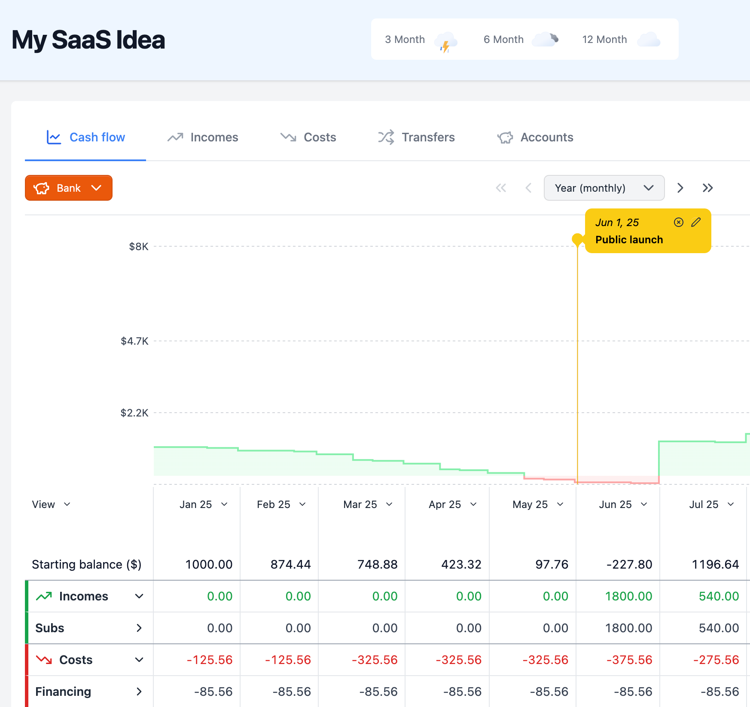Click the 12 Month cloud forecast icon
Image resolution: width=750 pixels, height=707 pixels.
click(x=649, y=40)
